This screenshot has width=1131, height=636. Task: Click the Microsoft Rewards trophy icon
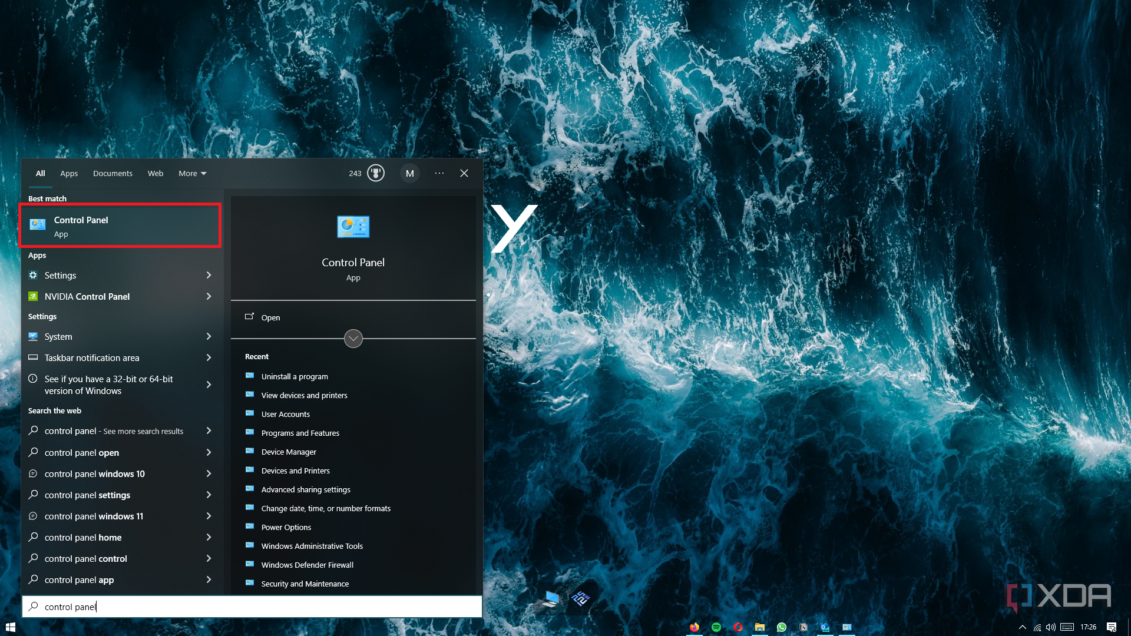coord(376,173)
